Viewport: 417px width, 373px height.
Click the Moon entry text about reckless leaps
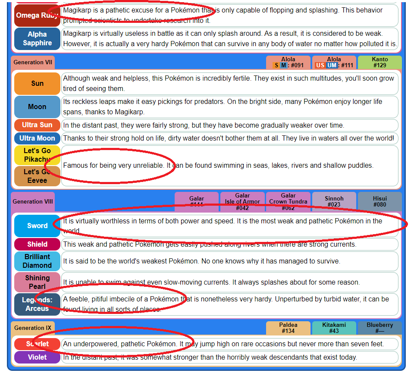click(x=230, y=107)
